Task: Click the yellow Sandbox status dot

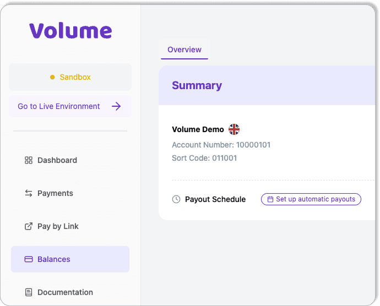Action: 52,77
